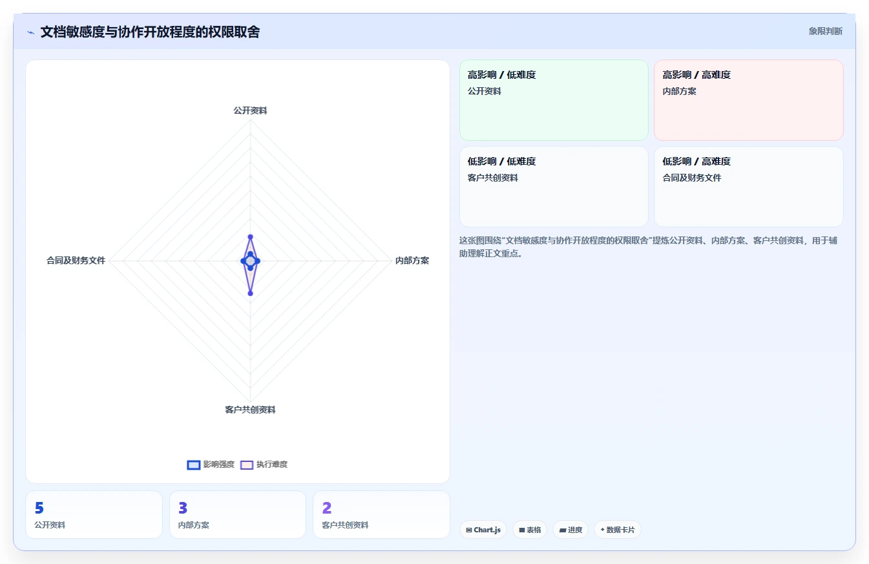Viewport: 869px width, 564px height.
Task: Click the 影响强度 legend label
Action: click(218, 465)
